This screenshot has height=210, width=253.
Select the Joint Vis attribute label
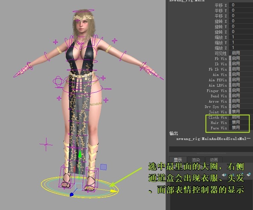coord(218,112)
